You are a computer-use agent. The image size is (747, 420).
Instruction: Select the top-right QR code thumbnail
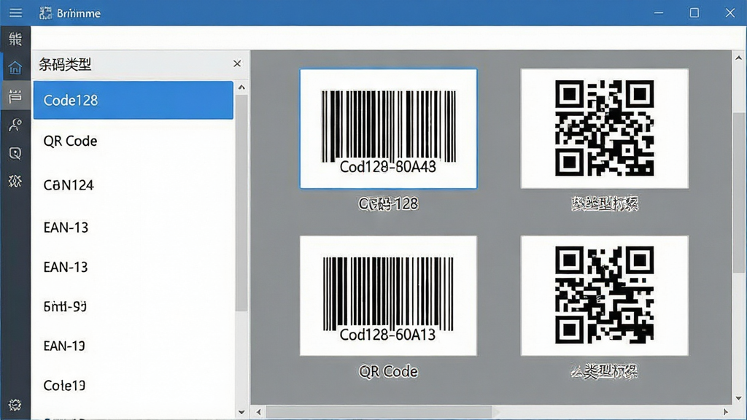tap(605, 128)
